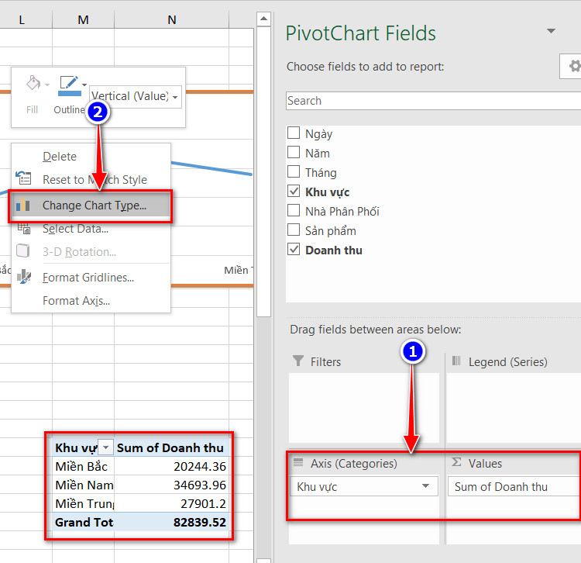
Task: Click Sum of Doanh thu value field
Action: (x=514, y=486)
